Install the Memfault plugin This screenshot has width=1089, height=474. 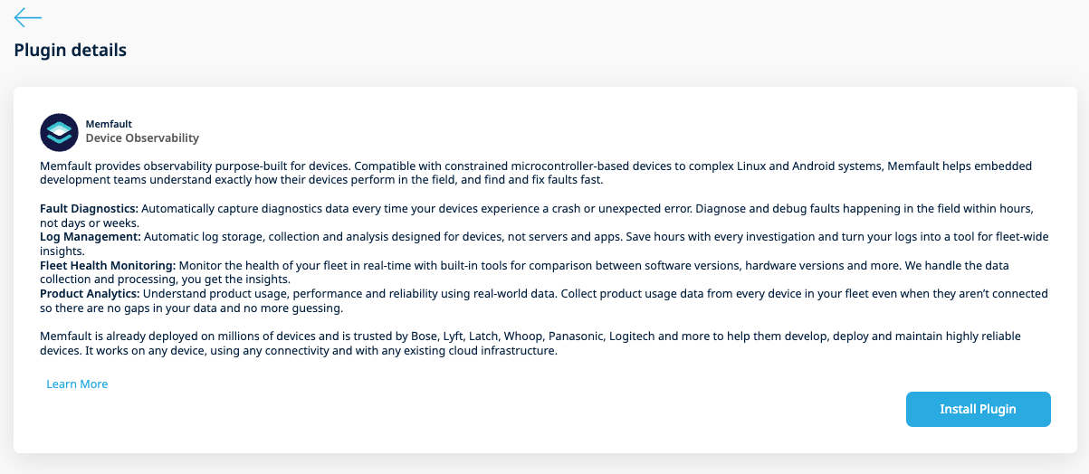pyautogui.click(x=978, y=409)
